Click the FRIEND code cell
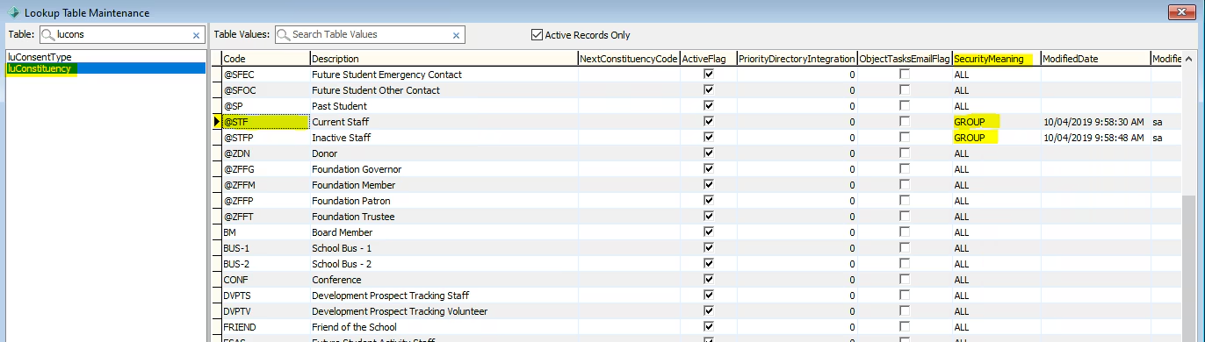 point(265,327)
